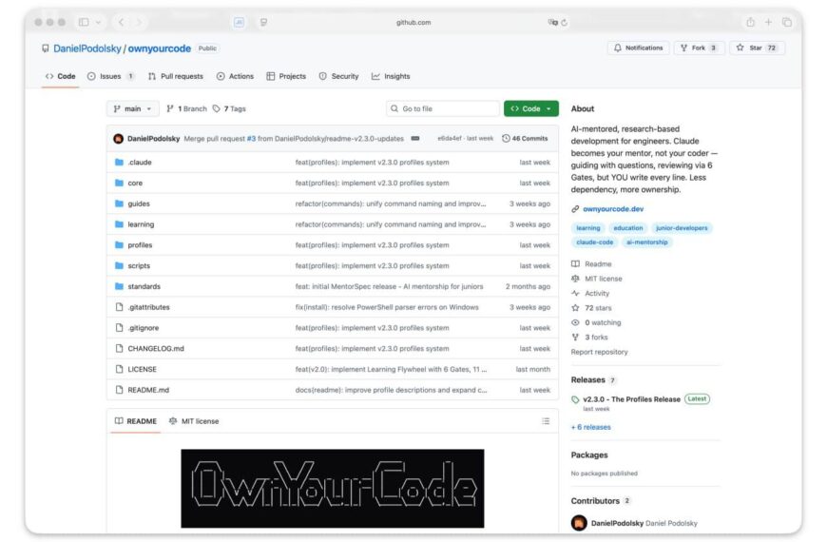
Task: Open the DanielPodolsky owner link
Action: coord(87,48)
